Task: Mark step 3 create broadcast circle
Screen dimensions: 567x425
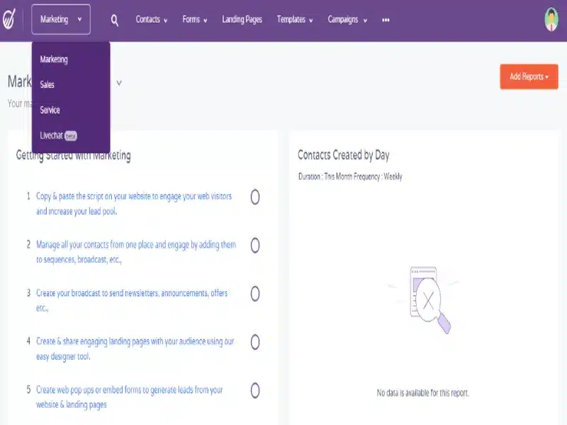Action: click(255, 294)
